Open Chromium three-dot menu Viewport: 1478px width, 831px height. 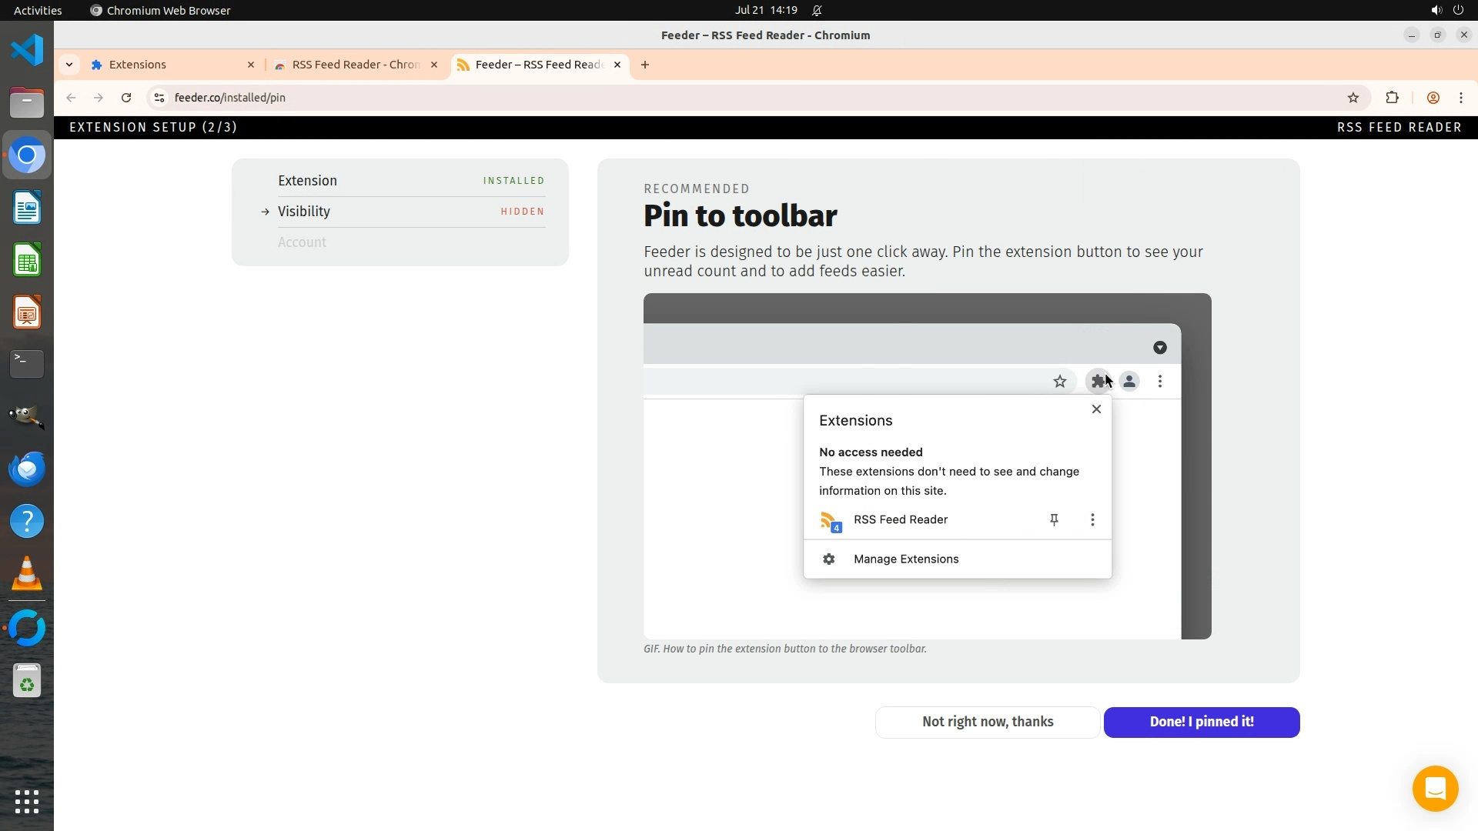[1461, 98]
